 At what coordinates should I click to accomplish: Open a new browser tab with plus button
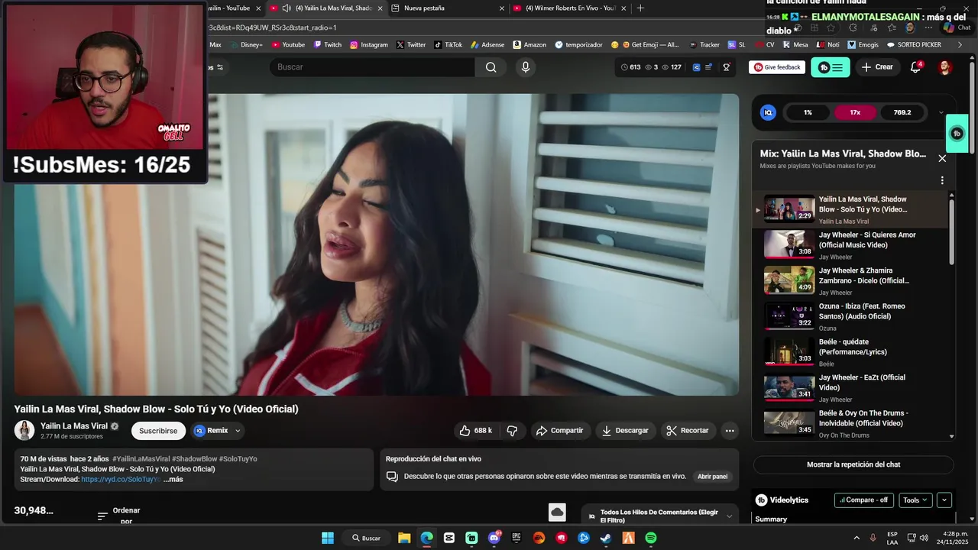point(640,8)
